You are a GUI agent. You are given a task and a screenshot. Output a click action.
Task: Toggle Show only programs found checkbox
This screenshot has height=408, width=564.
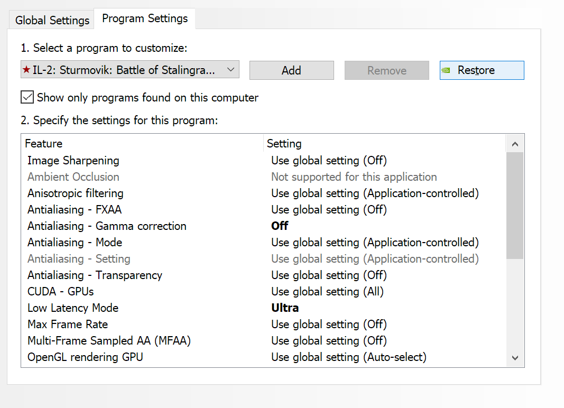click(27, 97)
